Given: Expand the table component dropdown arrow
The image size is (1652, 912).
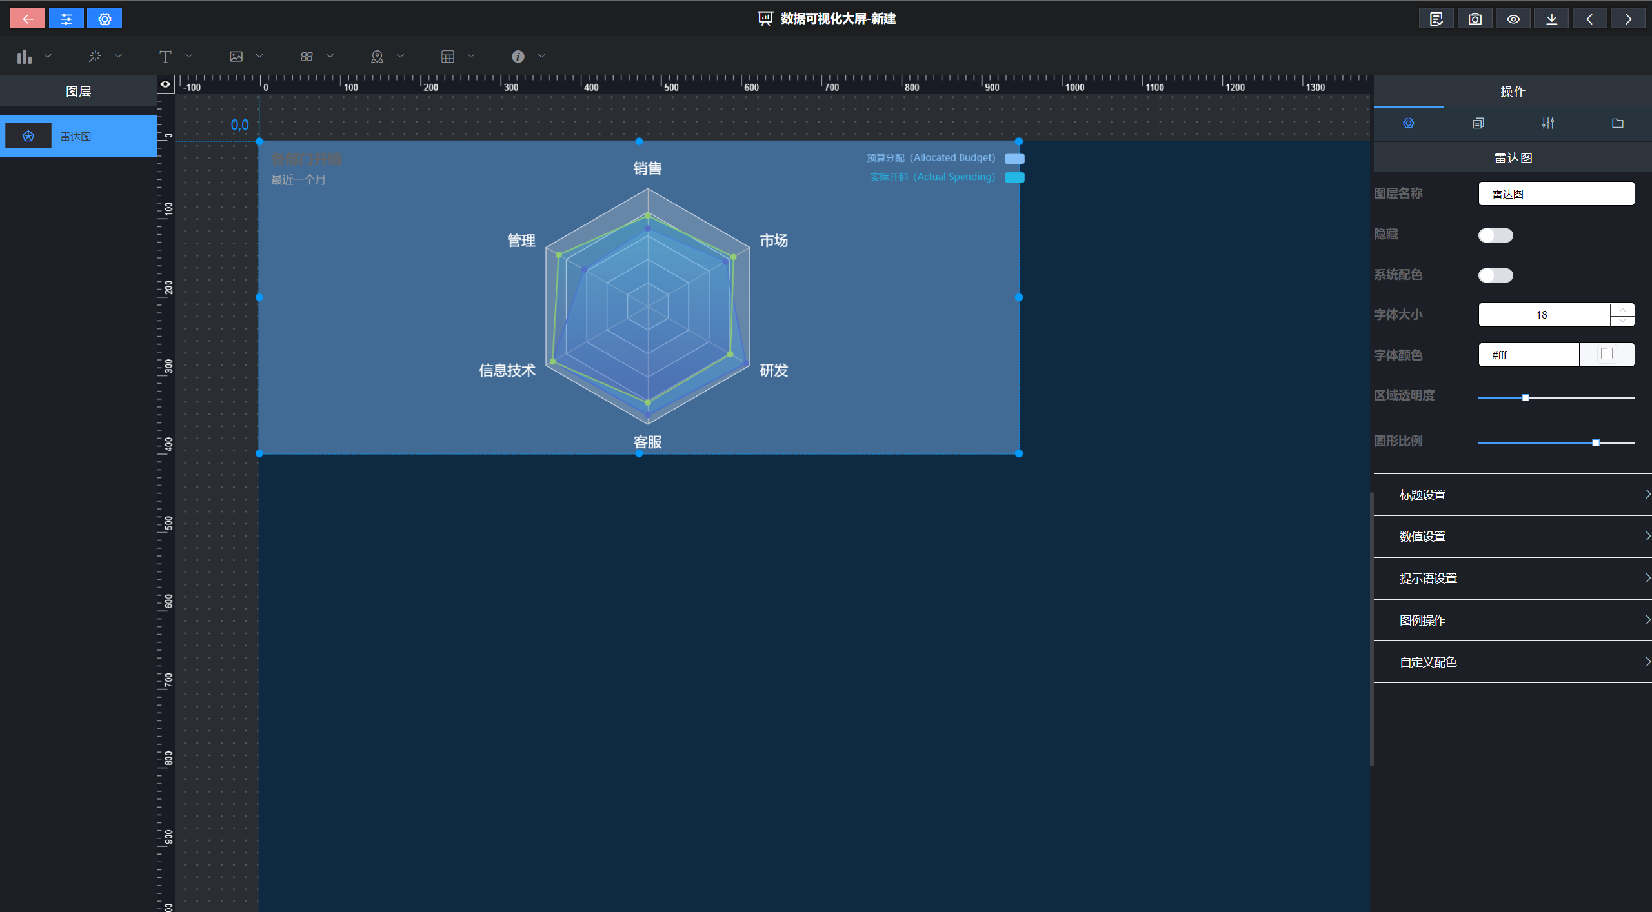Looking at the screenshot, I should 471,56.
